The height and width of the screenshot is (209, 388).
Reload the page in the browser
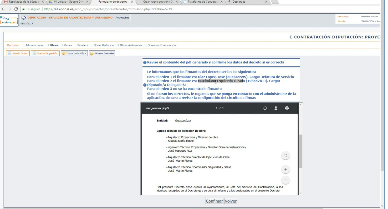(x=16, y=9)
